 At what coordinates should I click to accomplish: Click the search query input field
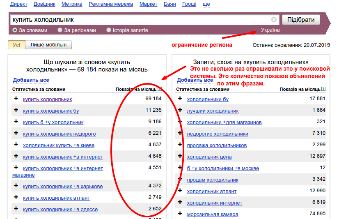(140, 20)
